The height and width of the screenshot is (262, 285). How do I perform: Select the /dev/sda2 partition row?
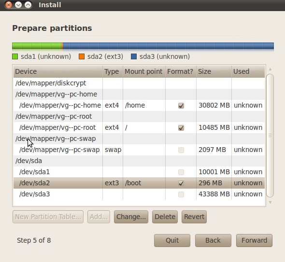[x=139, y=183]
